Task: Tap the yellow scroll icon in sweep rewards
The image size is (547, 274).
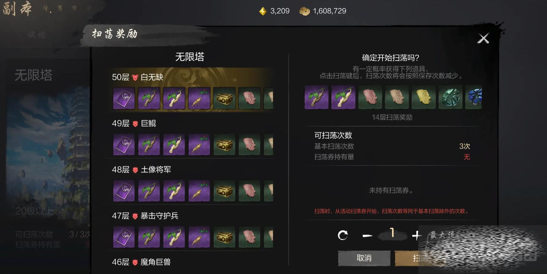Action: 424,97
